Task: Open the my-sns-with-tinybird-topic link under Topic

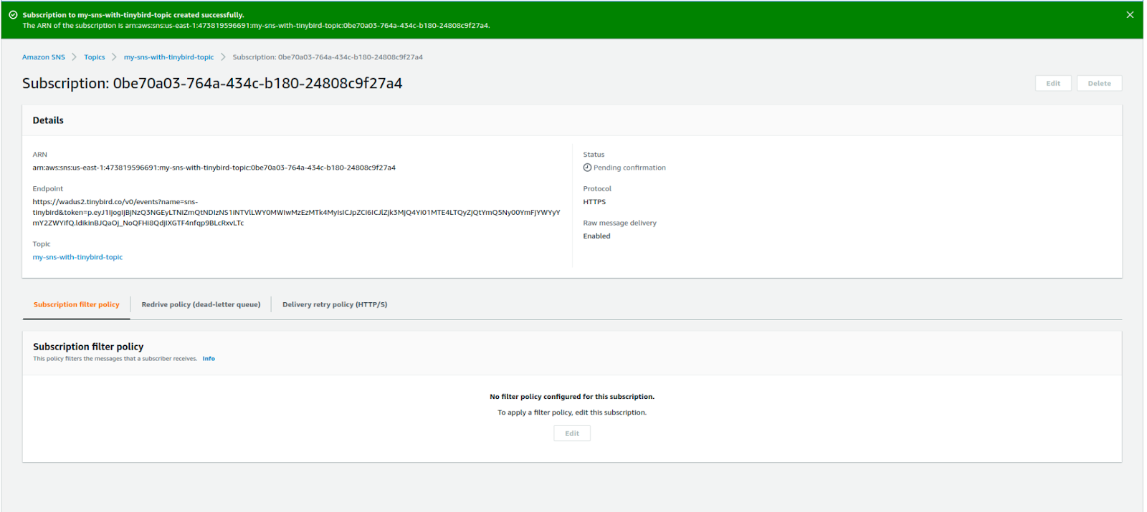Action: coord(77,257)
